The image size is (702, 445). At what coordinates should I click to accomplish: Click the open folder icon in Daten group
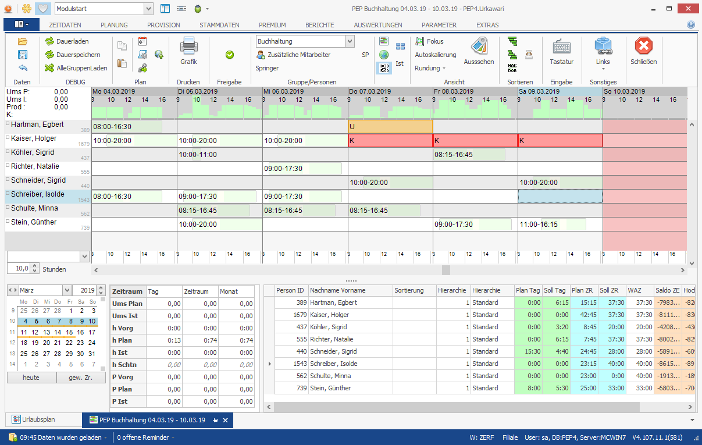[23, 41]
